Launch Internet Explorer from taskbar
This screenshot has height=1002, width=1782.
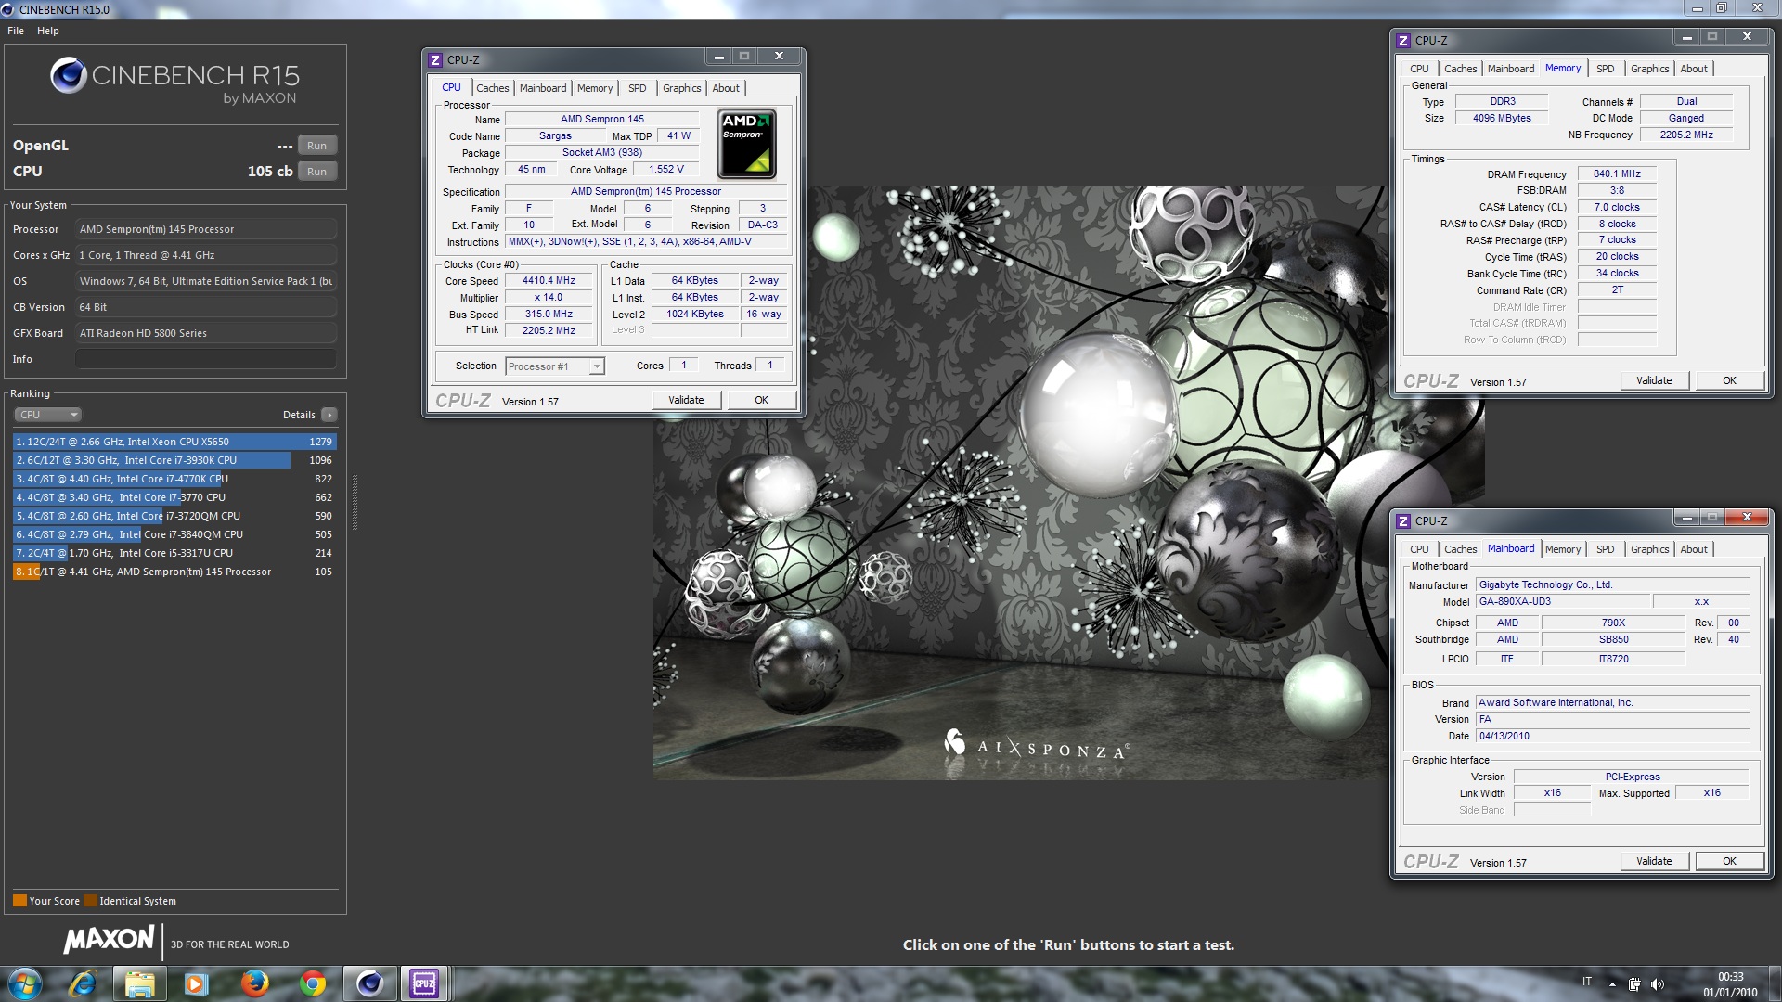point(83,983)
